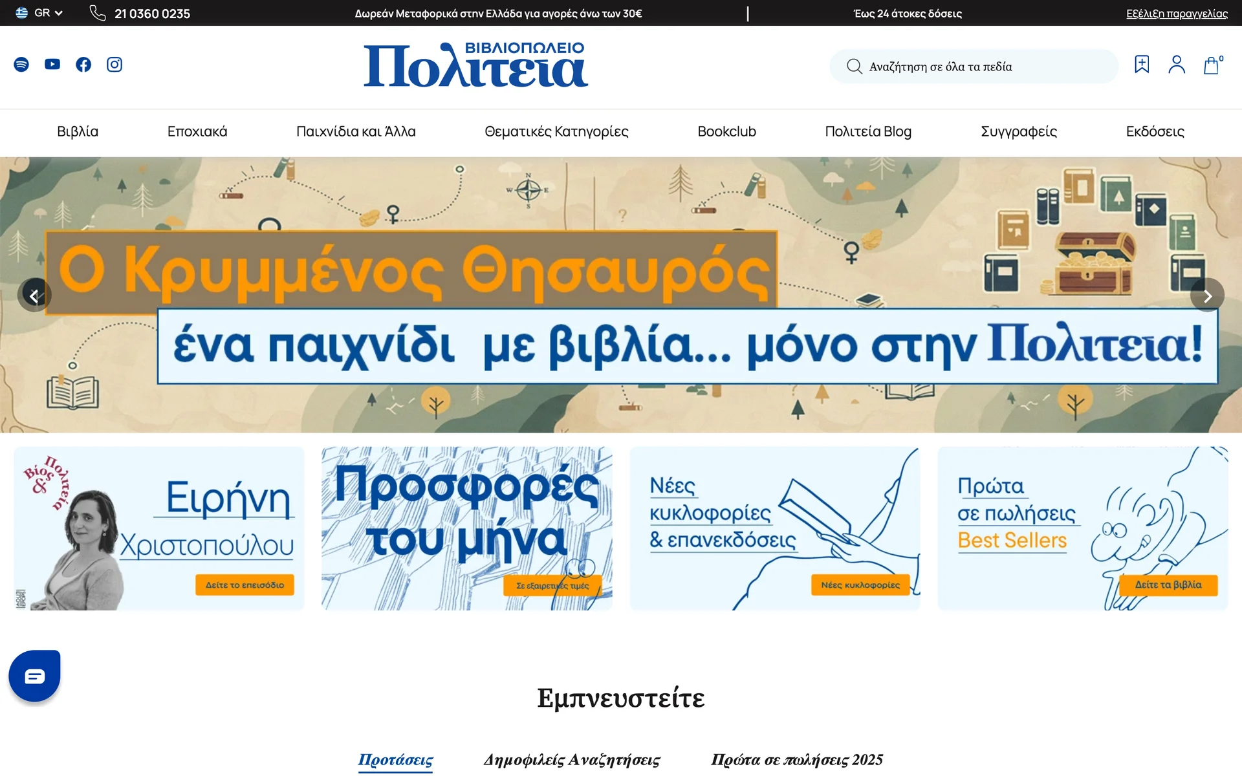
Task: Click the Δείτε τα βιβλία button
Action: [x=1168, y=585]
